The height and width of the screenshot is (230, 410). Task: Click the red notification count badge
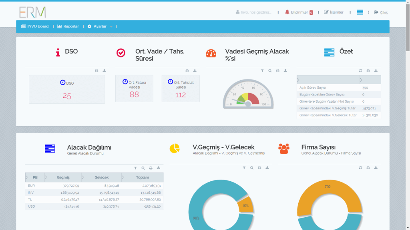tap(311, 12)
